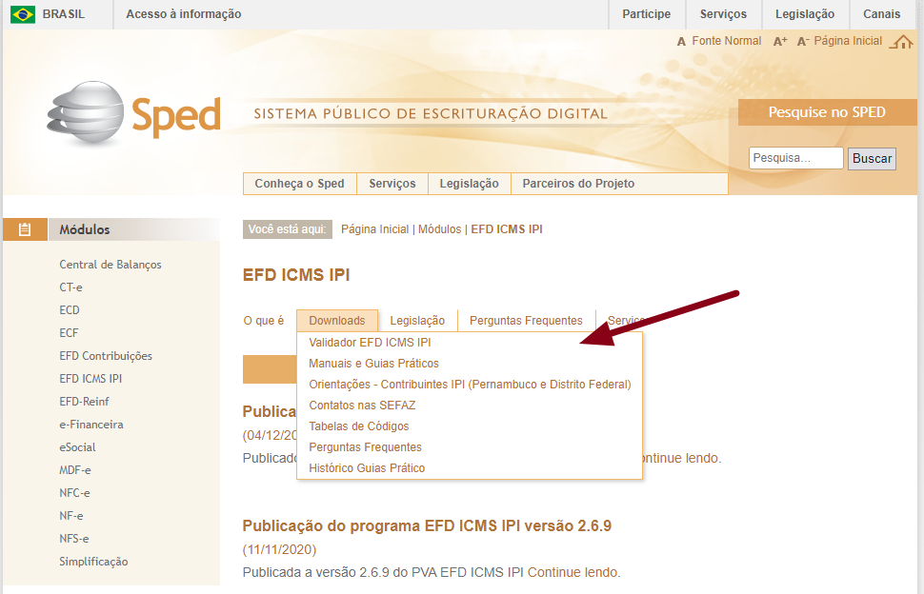Open NFC-e module
Screen dimensions: 924x594
pyautogui.click(x=74, y=493)
